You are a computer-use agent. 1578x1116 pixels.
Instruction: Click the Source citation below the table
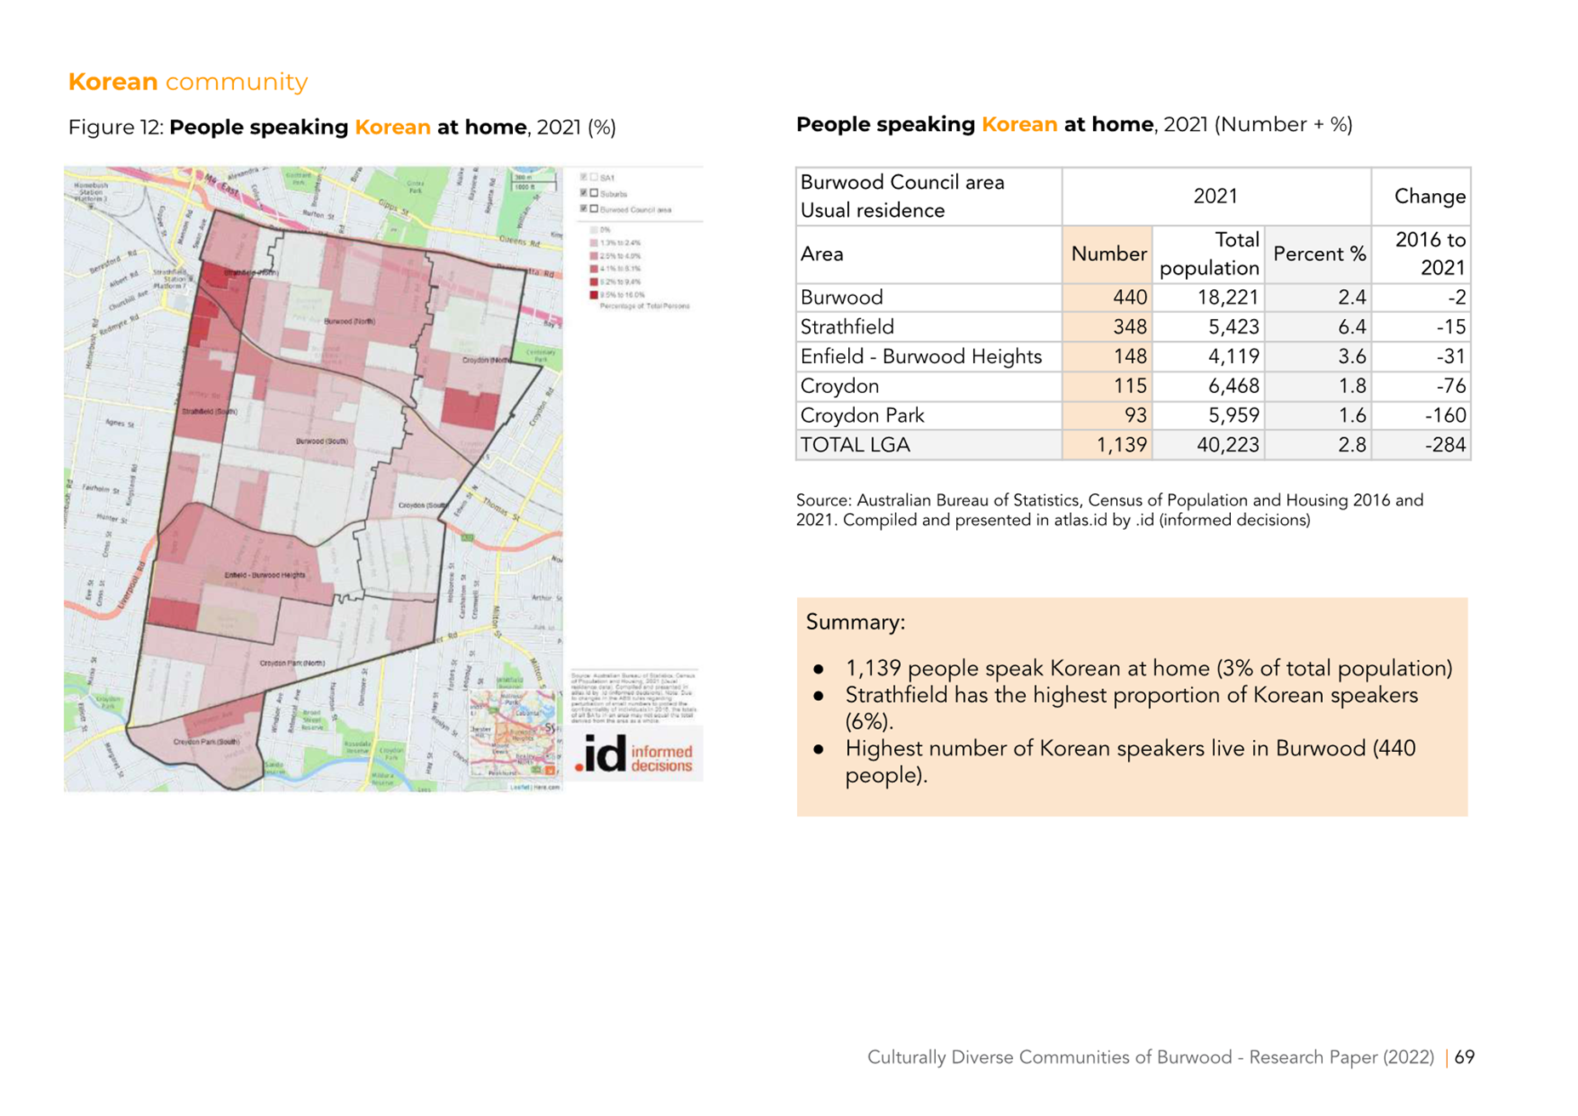(x=1109, y=510)
